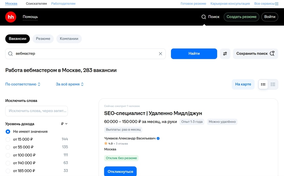Focus the Исключить слова input field
Viewport: 284px width, 176px height.
click(37, 111)
